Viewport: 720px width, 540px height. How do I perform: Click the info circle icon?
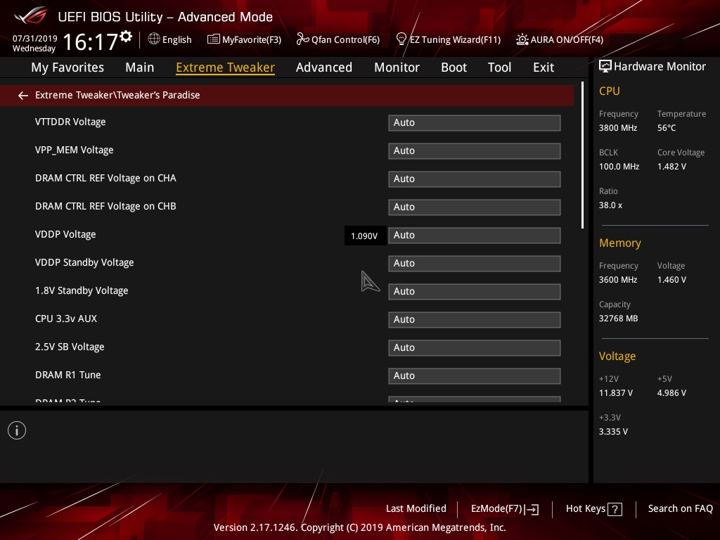click(17, 430)
